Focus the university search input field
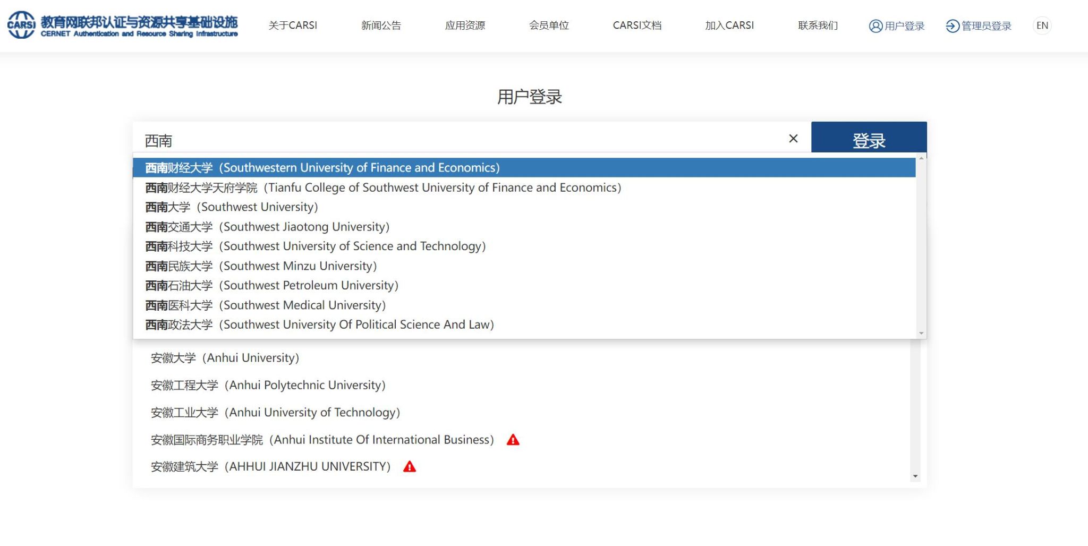The height and width of the screenshot is (546, 1088). pyautogui.click(x=457, y=140)
